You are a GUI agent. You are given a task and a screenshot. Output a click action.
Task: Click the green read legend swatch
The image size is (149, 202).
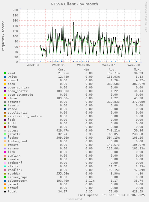click(x=5, y=73)
